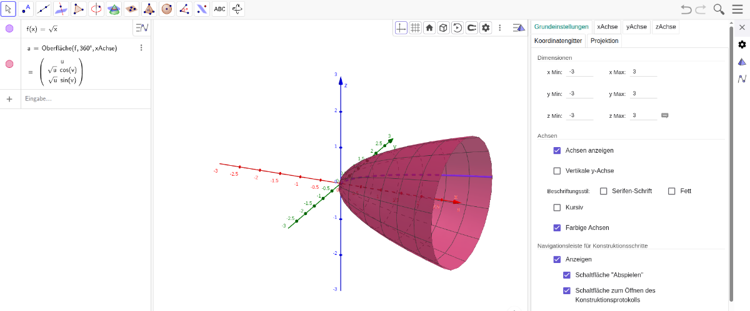750x311 pixels.
Task: Select the Angle measurement tool
Action: 184,9
